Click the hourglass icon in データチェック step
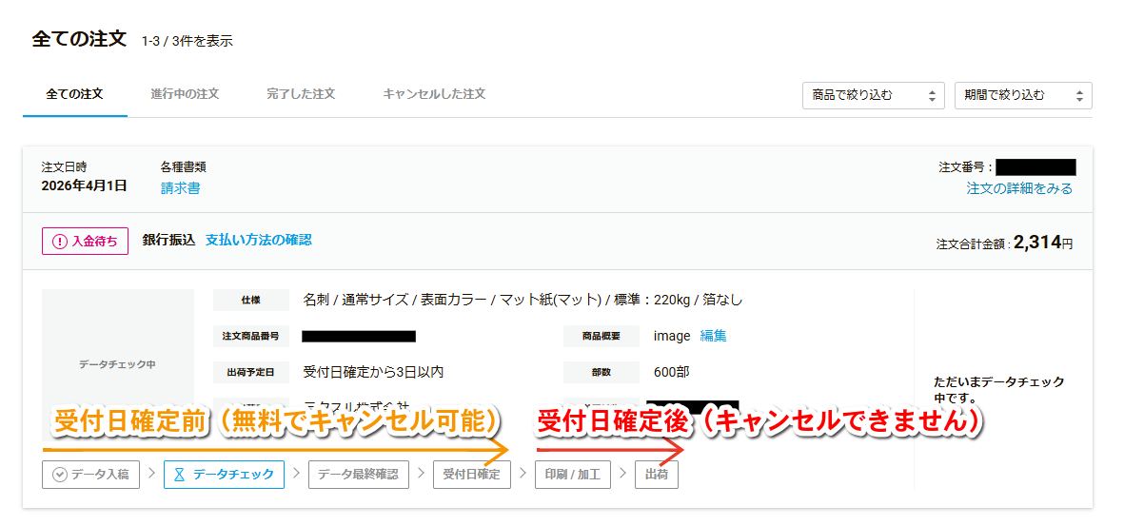The width and height of the screenshot is (1124, 526). (x=179, y=474)
